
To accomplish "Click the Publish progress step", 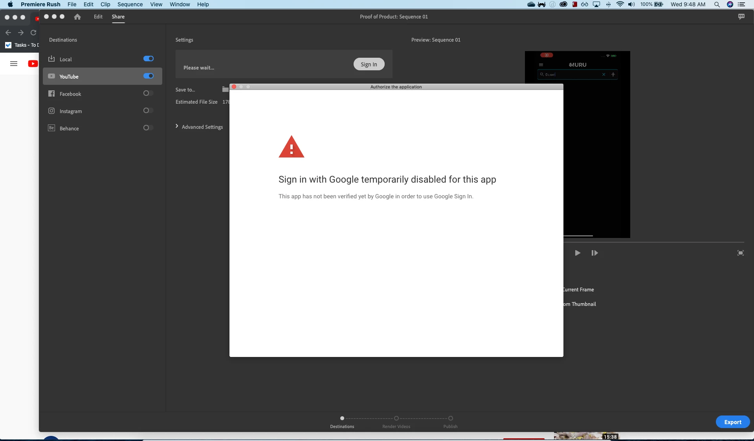I will 451,422.
